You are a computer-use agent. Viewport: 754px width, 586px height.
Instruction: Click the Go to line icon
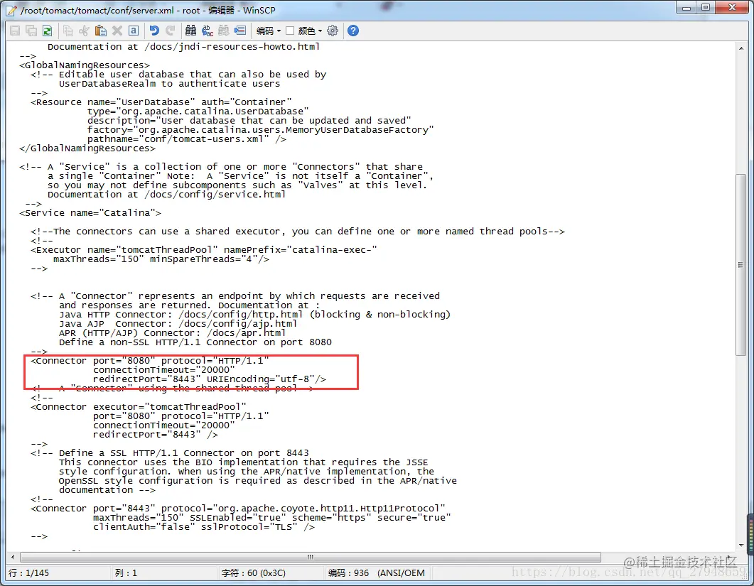pos(240,31)
